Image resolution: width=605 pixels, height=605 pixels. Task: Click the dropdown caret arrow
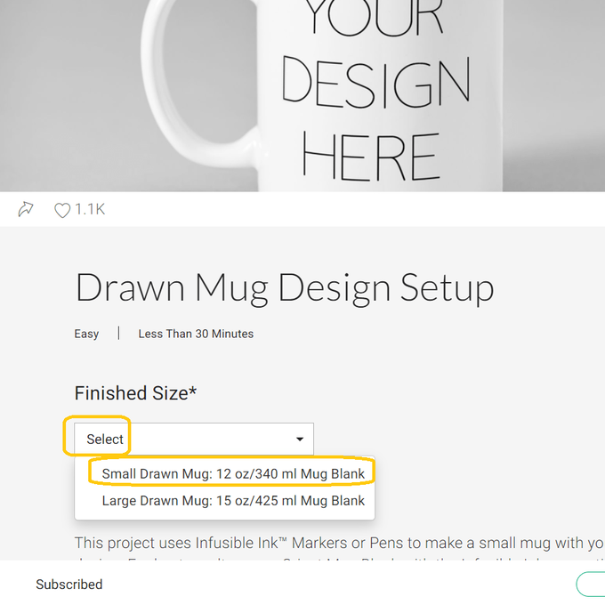pyautogui.click(x=300, y=440)
